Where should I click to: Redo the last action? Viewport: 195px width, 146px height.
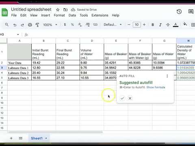click(x=22, y=25)
